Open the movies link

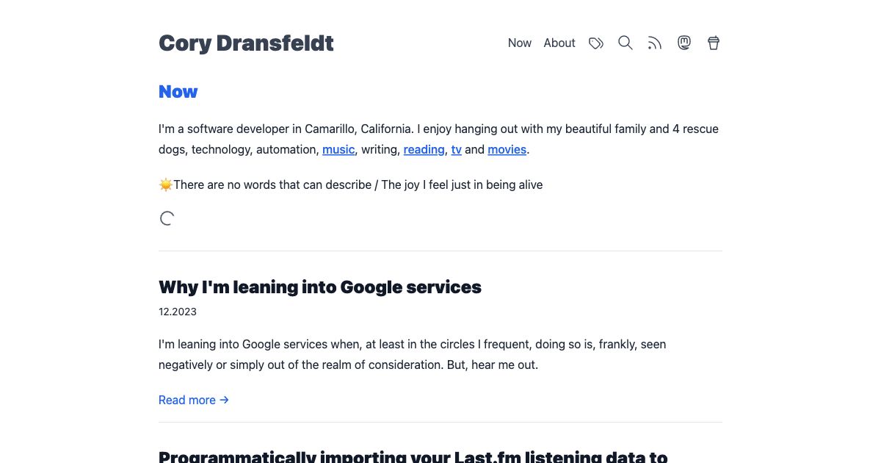tap(507, 149)
